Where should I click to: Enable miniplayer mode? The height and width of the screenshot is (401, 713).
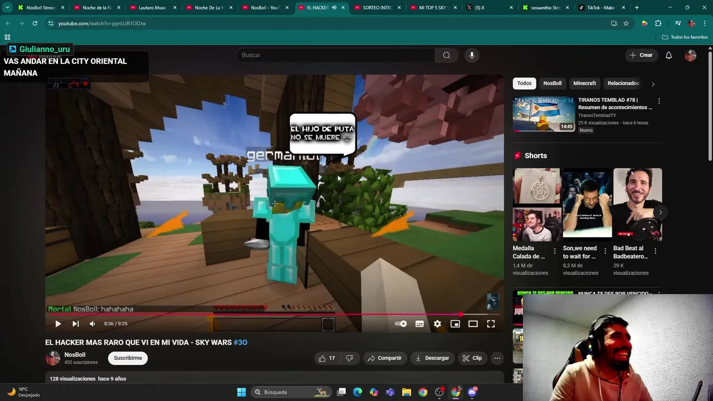[x=455, y=324]
